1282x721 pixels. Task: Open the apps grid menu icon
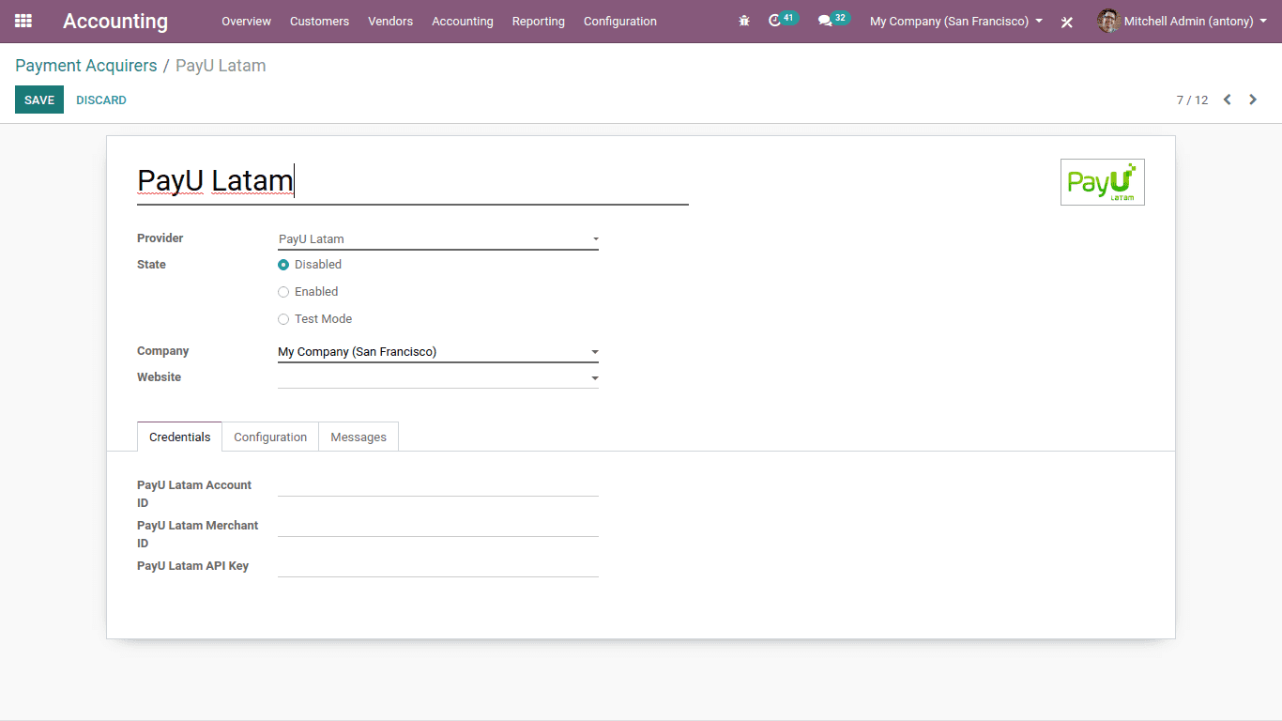pos(23,21)
